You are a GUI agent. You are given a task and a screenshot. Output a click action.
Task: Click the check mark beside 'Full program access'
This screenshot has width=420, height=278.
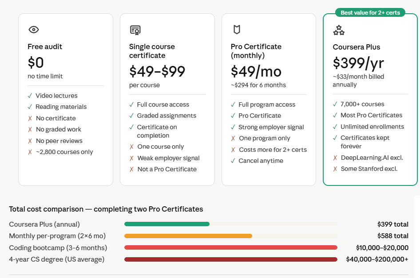pos(233,104)
